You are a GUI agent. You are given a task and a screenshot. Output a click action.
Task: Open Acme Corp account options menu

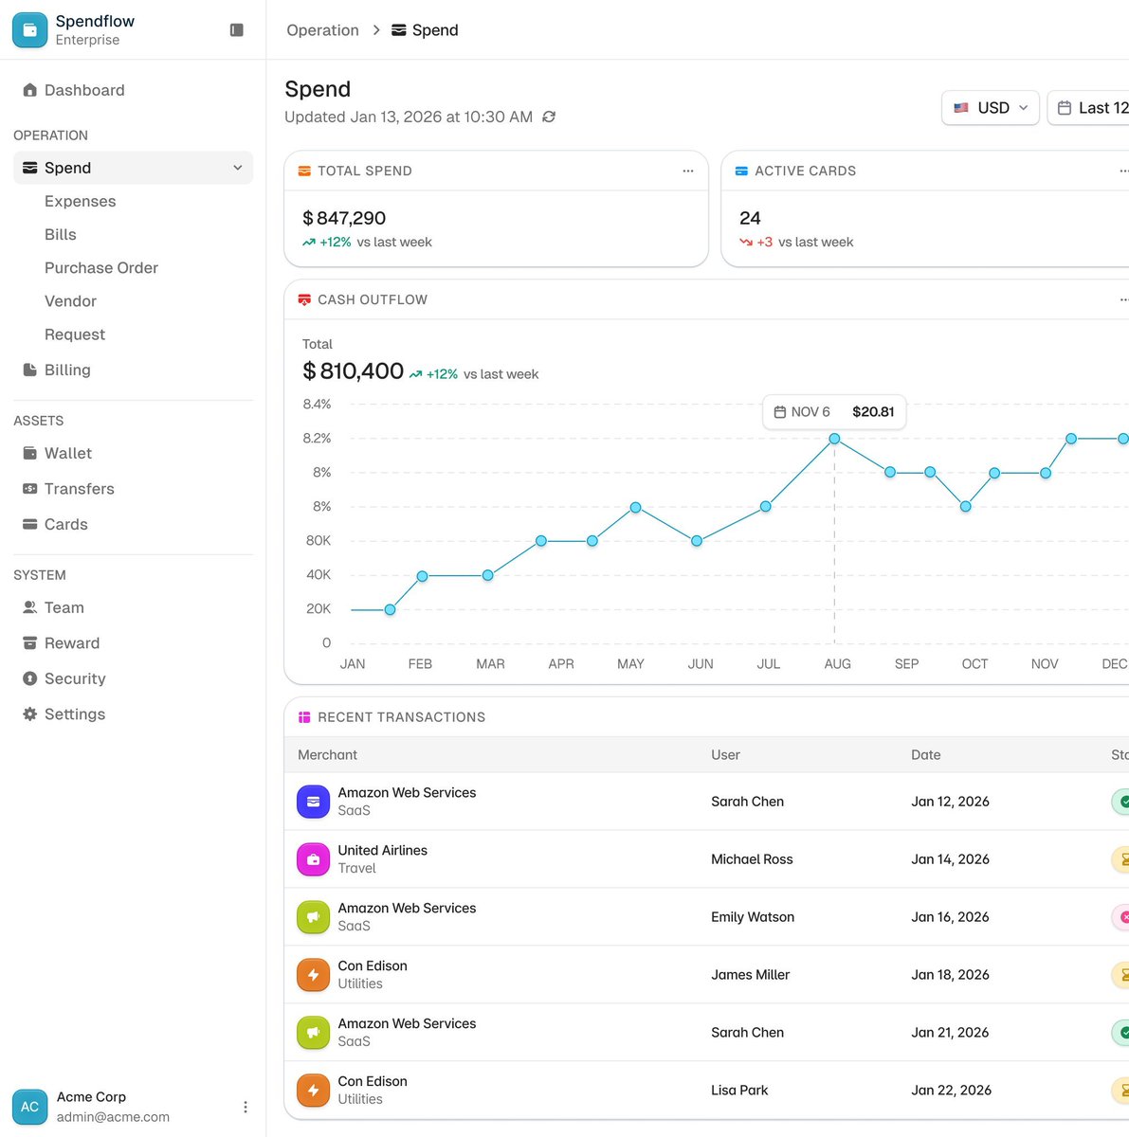point(246,1107)
